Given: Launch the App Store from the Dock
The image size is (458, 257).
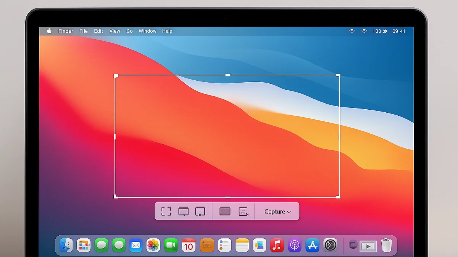Looking at the screenshot, I should (313, 245).
